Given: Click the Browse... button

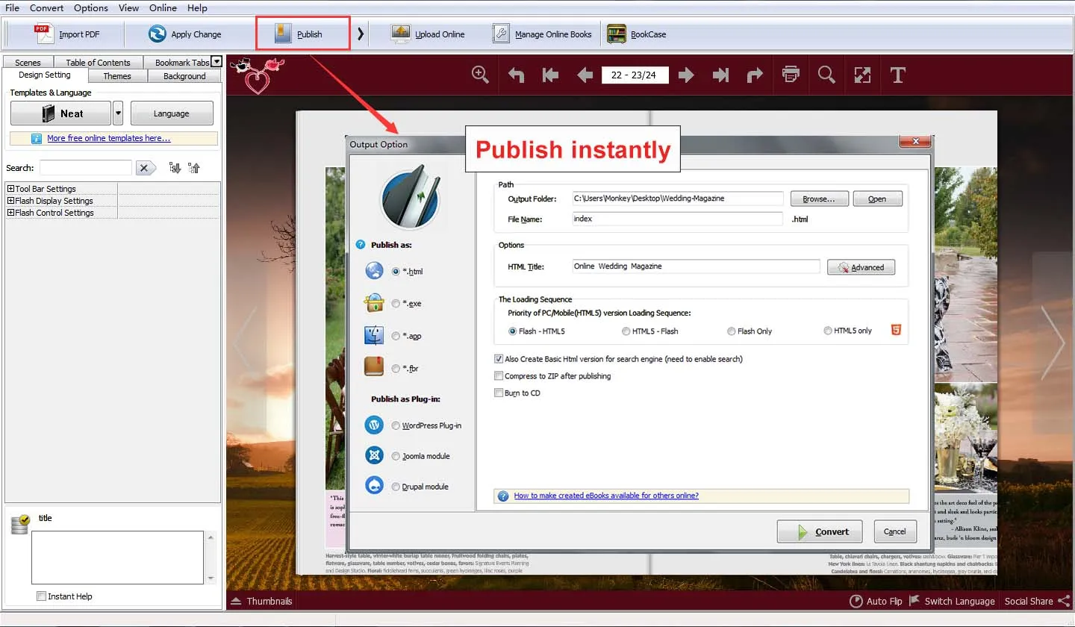Looking at the screenshot, I should [x=819, y=199].
